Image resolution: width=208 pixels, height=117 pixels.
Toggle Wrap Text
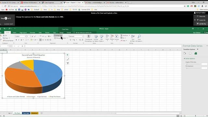point(58,35)
